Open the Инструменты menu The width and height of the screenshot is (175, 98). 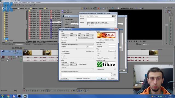[x=23, y=2]
